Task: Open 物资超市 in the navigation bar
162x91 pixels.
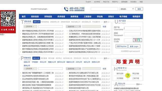Action: point(136,16)
